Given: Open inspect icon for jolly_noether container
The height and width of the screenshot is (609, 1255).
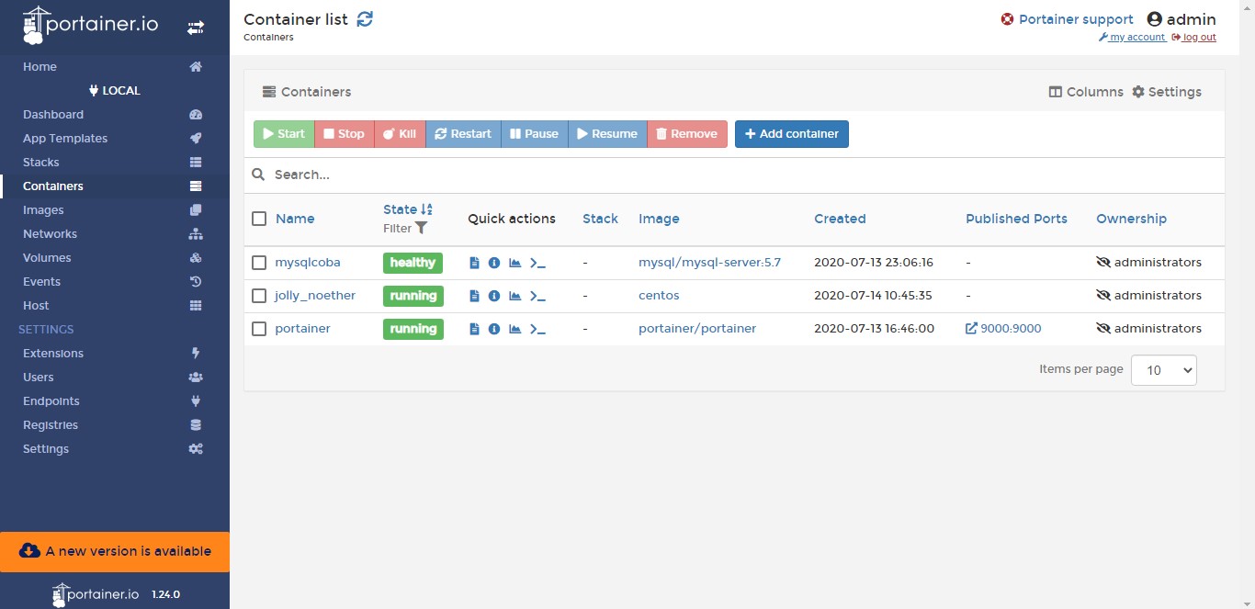Looking at the screenshot, I should 494,296.
